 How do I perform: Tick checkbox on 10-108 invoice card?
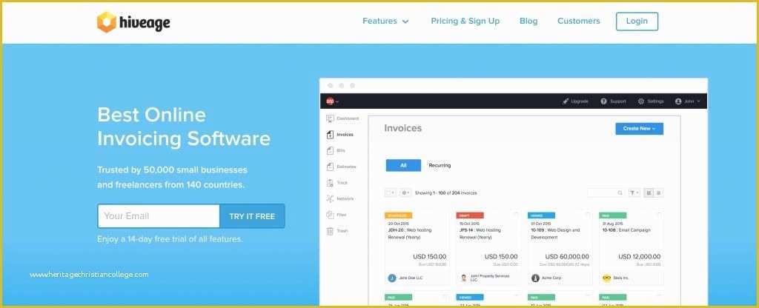(659, 215)
